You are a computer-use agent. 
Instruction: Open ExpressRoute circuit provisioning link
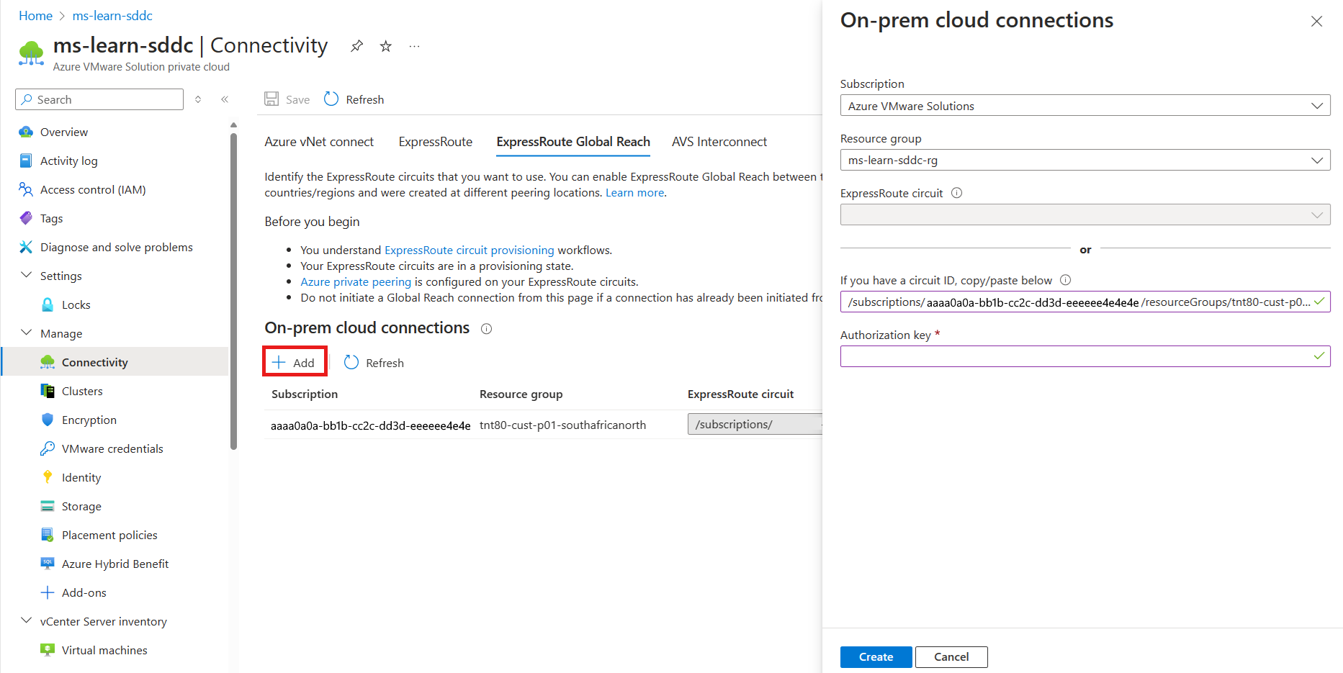[470, 250]
